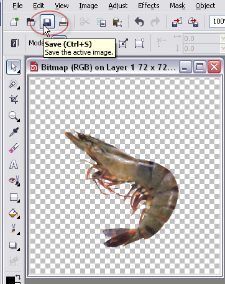Save the active image
The height and width of the screenshot is (284, 225).
pos(47,22)
